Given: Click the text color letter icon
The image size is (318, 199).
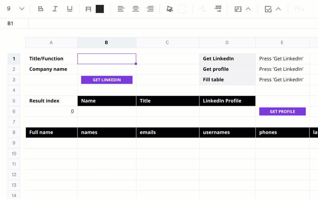Looking at the screenshot, I should tap(88, 9).
